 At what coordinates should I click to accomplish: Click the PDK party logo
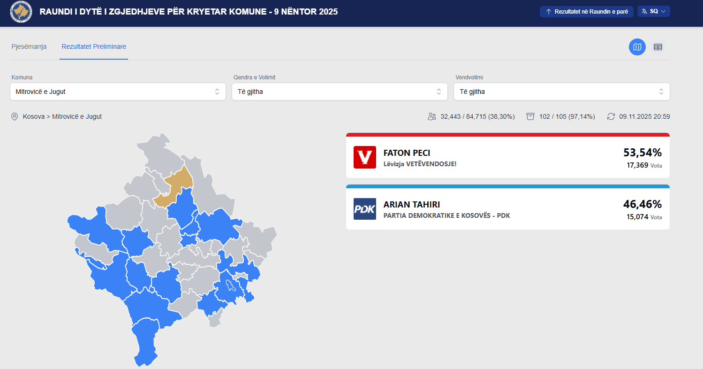tap(364, 209)
